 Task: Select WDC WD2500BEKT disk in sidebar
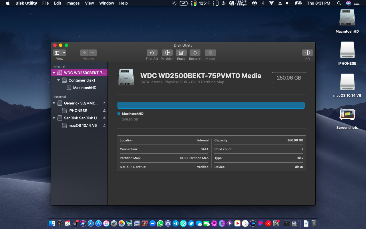[79, 73]
